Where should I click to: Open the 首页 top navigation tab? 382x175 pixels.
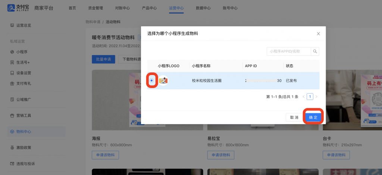tap(72, 8)
